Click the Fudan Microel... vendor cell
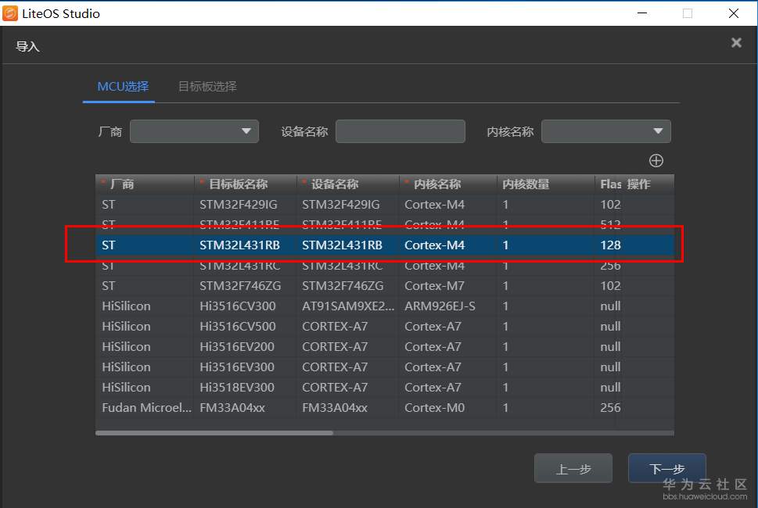This screenshot has width=758, height=508. (146, 407)
